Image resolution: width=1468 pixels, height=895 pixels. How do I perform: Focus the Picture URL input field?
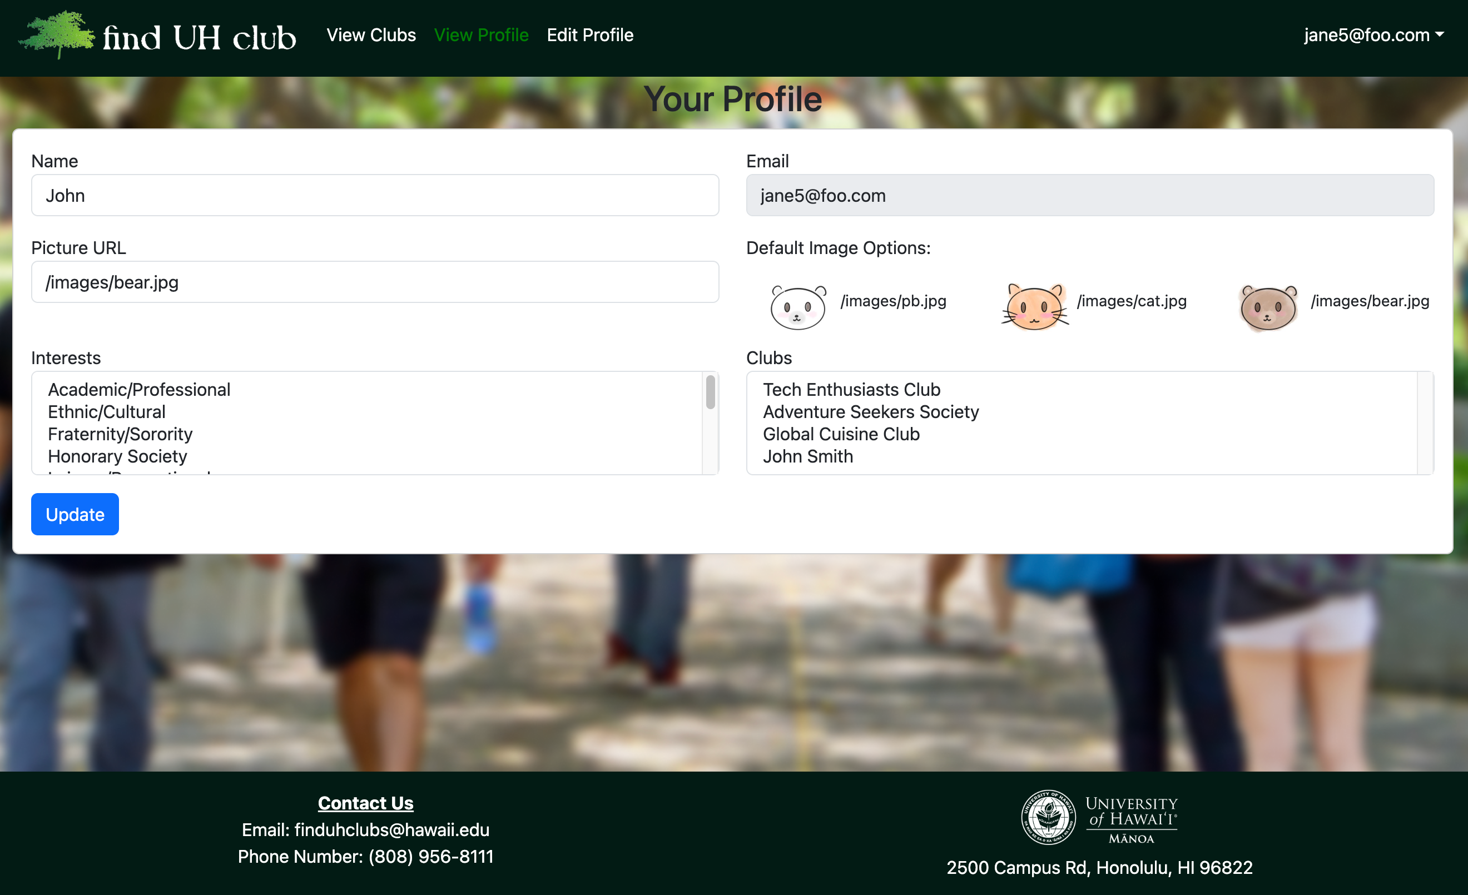click(x=375, y=282)
